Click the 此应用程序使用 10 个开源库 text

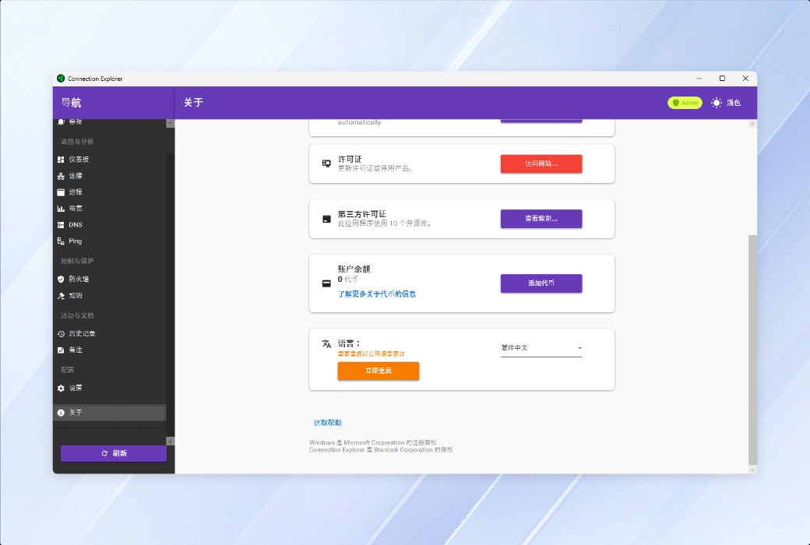pyautogui.click(x=385, y=223)
